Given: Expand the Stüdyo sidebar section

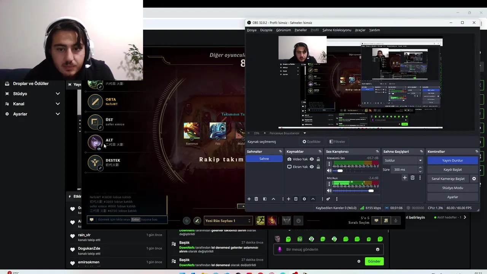Looking at the screenshot, I should coord(58,94).
